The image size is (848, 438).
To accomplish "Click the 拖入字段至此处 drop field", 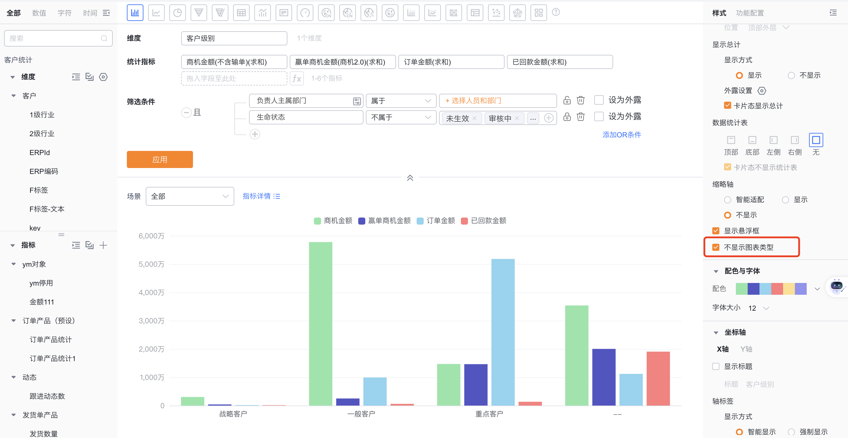I will (234, 78).
